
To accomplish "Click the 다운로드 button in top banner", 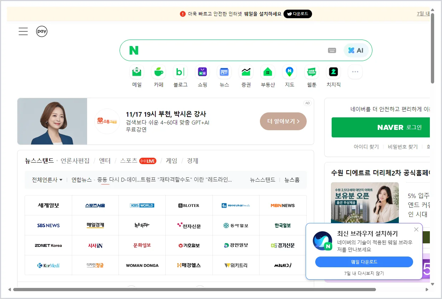I will pyautogui.click(x=298, y=14).
